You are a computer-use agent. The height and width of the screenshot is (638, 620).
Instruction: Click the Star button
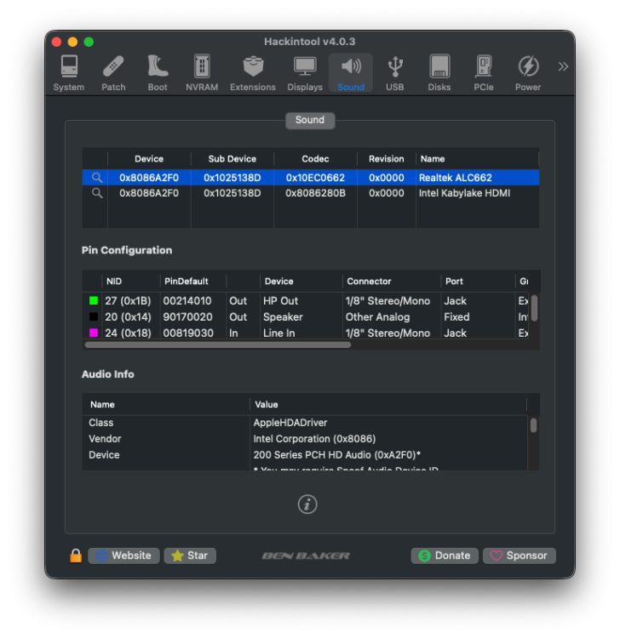click(x=190, y=555)
